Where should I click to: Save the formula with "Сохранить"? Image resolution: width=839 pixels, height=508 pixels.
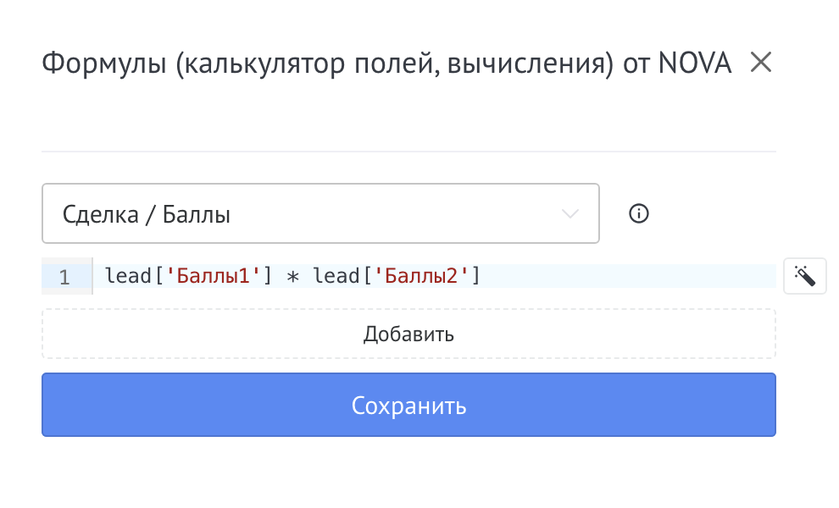pos(408,406)
